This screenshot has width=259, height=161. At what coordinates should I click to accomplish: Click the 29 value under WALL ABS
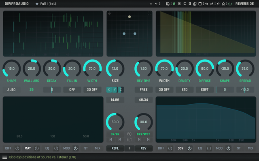click(32, 90)
